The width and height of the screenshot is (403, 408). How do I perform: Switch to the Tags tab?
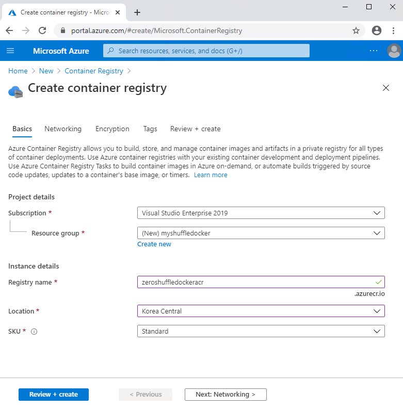click(x=150, y=129)
